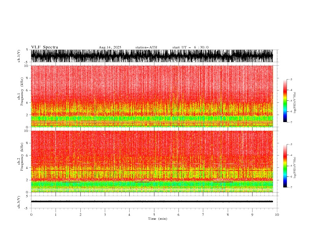The height and width of the screenshot is (241, 312).
Task: Click time axis tick label "3"
Action: 105,215
